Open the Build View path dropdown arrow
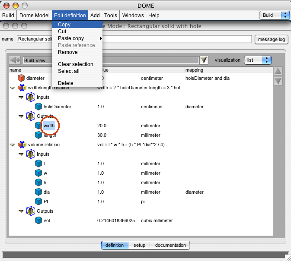The image size is (291, 261). click(x=204, y=60)
